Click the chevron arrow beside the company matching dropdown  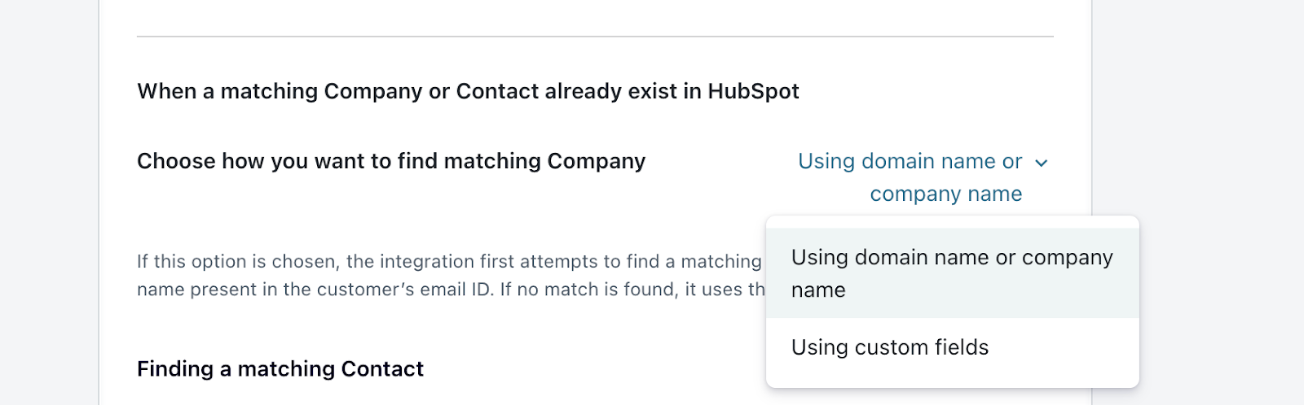click(x=1041, y=163)
